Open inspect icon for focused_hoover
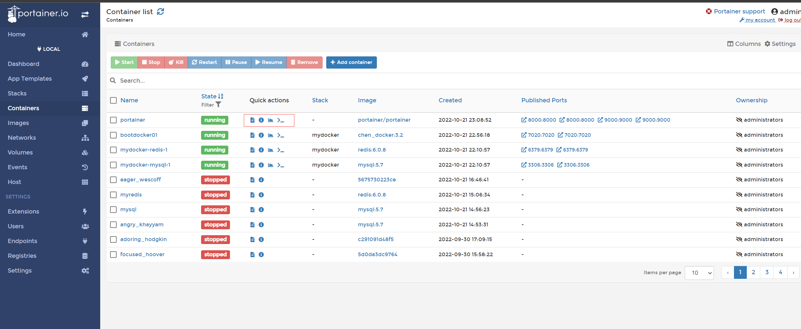801x329 pixels. click(x=261, y=255)
